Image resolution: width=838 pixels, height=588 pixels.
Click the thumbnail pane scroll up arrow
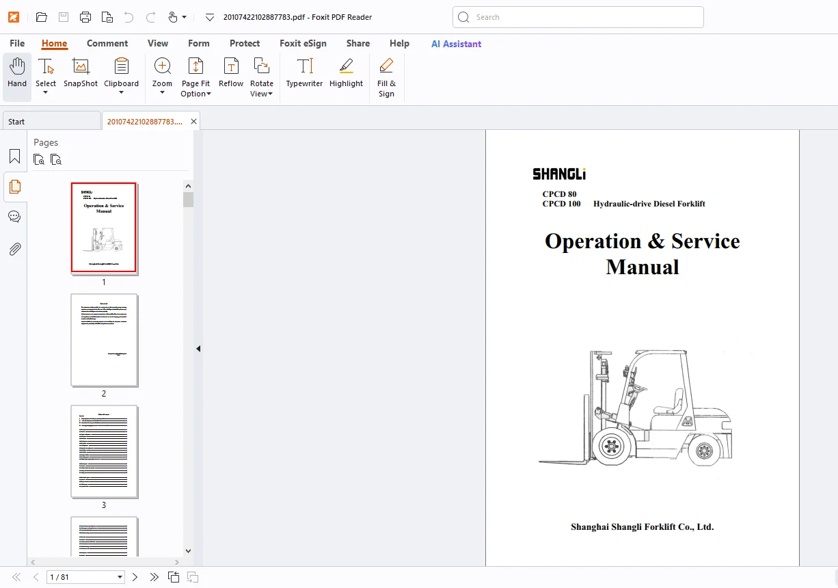tap(189, 185)
